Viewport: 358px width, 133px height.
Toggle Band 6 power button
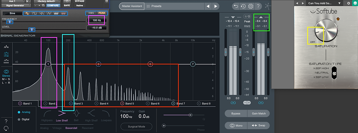[148, 104]
